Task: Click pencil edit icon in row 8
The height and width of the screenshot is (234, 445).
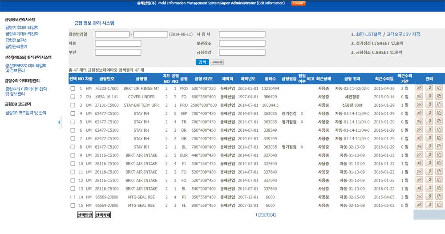Action: click(429, 147)
